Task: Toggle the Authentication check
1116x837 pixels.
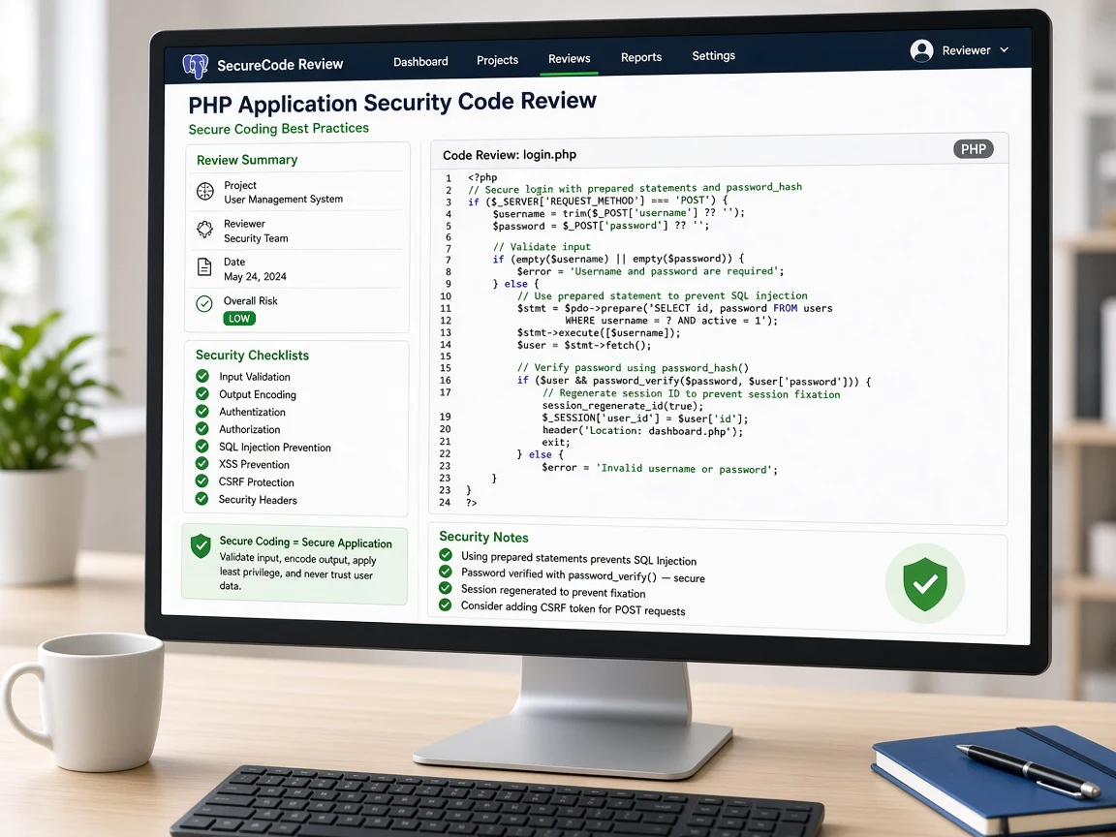Action: pos(202,411)
